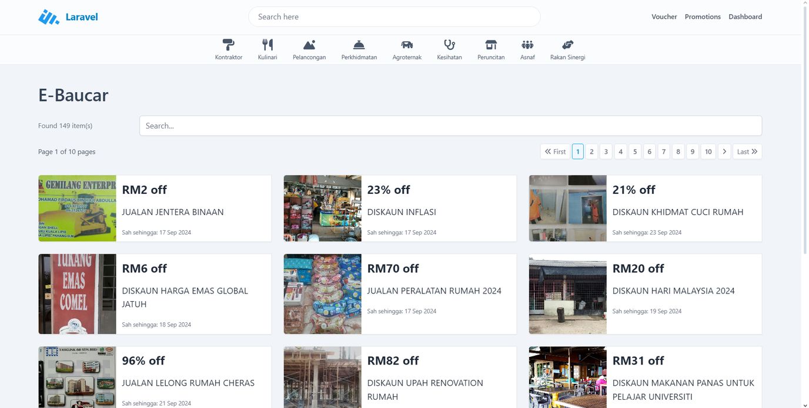Open the Promotions link

pos(702,17)
